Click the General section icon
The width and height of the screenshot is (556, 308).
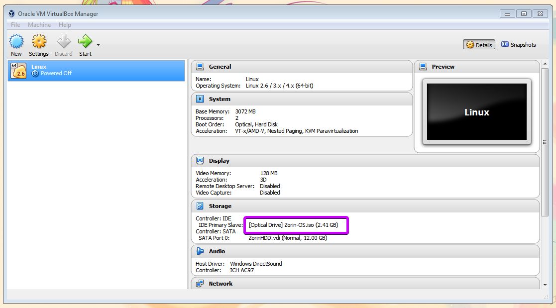(200, 67)
